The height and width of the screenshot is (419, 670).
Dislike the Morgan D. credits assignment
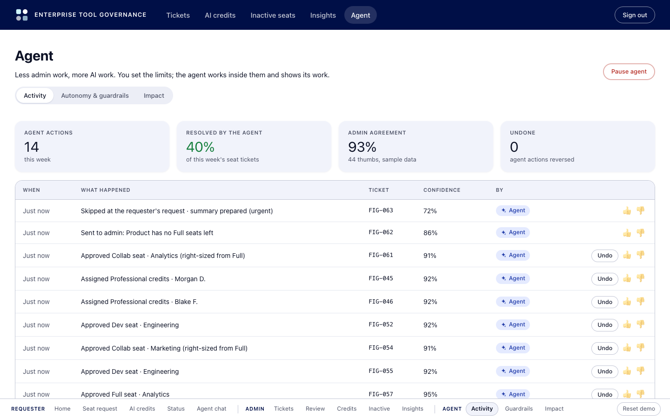(x=641, y=278)
